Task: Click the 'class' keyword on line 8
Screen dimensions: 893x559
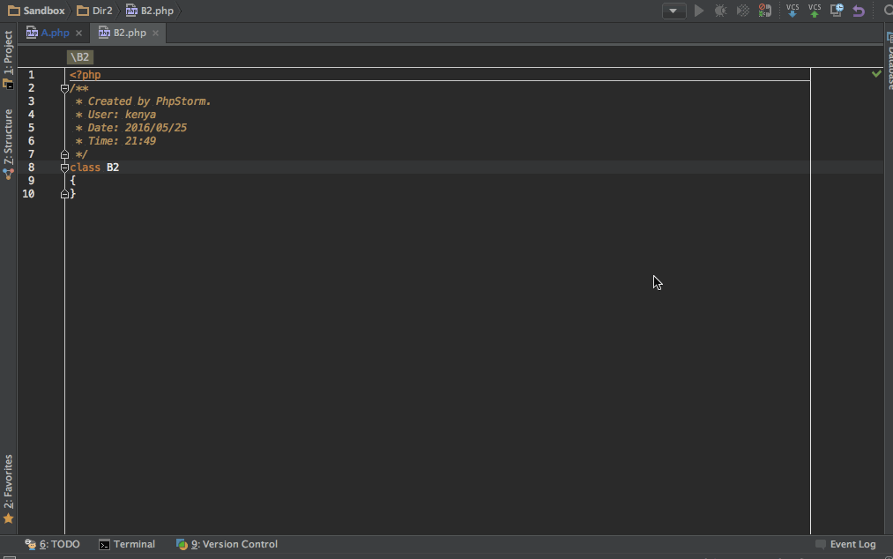Action: pyautogui.click(x=85, y=168)
